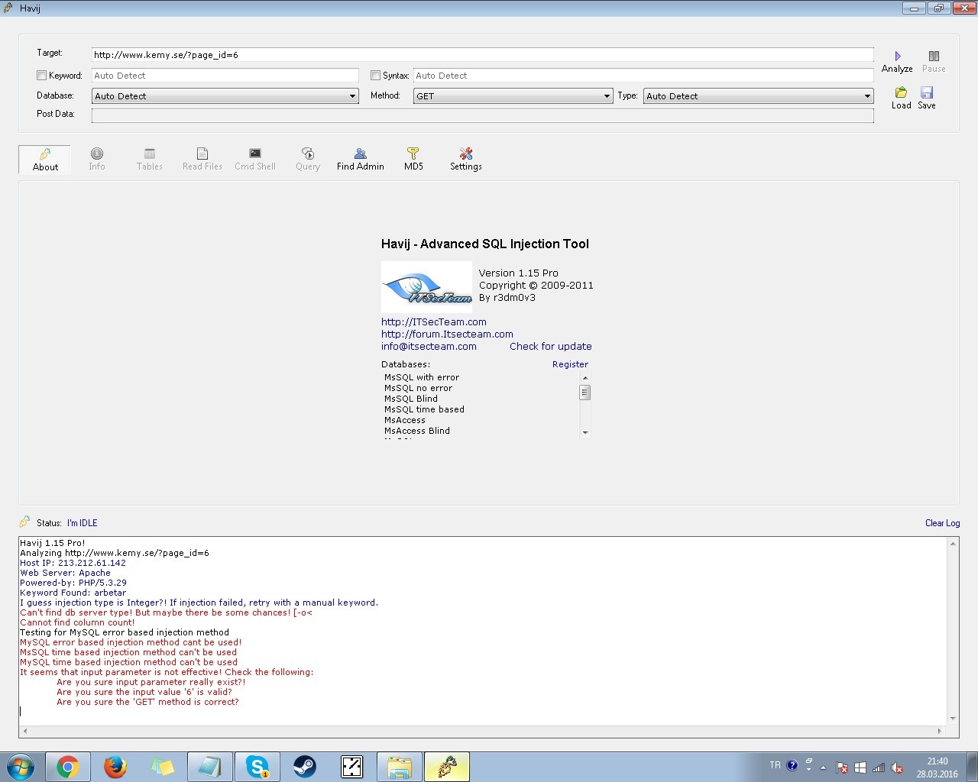Click the Keyword Auto Detect field
Viewport: 978px width, 782px height.
coord(225,76)
